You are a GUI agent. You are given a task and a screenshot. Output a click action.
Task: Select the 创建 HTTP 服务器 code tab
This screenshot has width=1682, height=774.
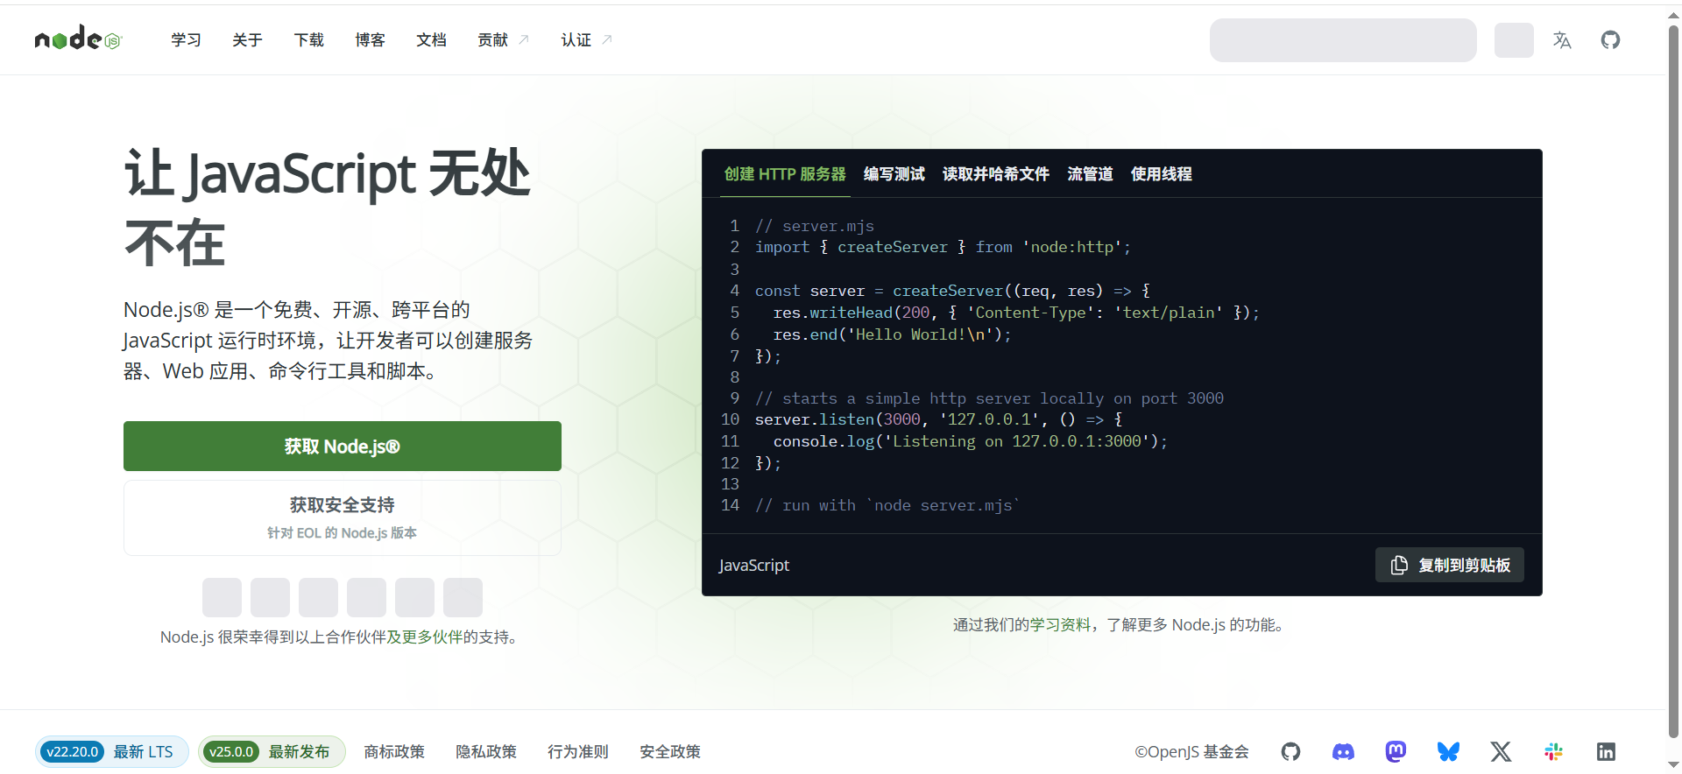tap(785, 174)
